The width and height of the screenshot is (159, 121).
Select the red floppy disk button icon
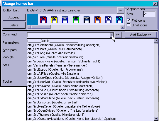(x=43, y=20)
